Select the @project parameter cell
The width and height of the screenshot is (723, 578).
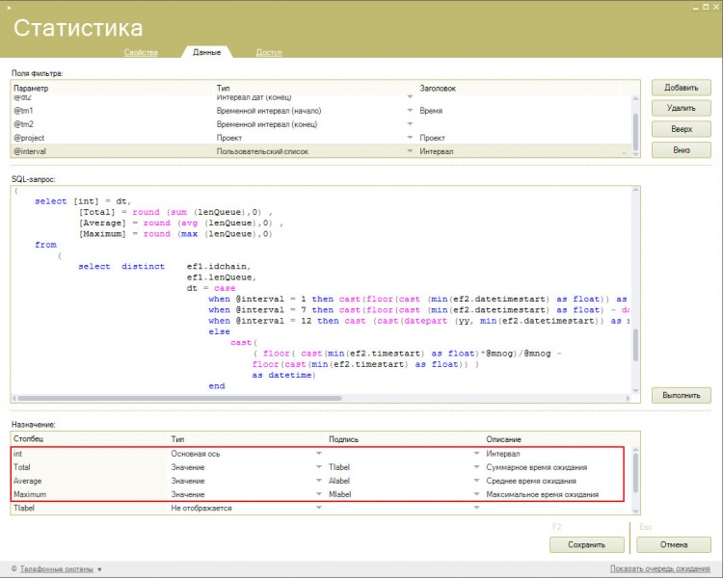pyautogui.click(x=112, y=138)
